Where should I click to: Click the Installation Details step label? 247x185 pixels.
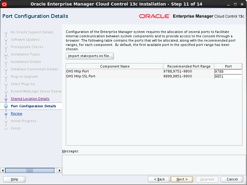26,62
